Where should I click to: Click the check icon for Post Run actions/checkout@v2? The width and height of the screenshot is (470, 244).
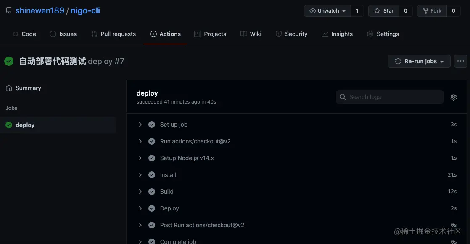pos(152,225)
